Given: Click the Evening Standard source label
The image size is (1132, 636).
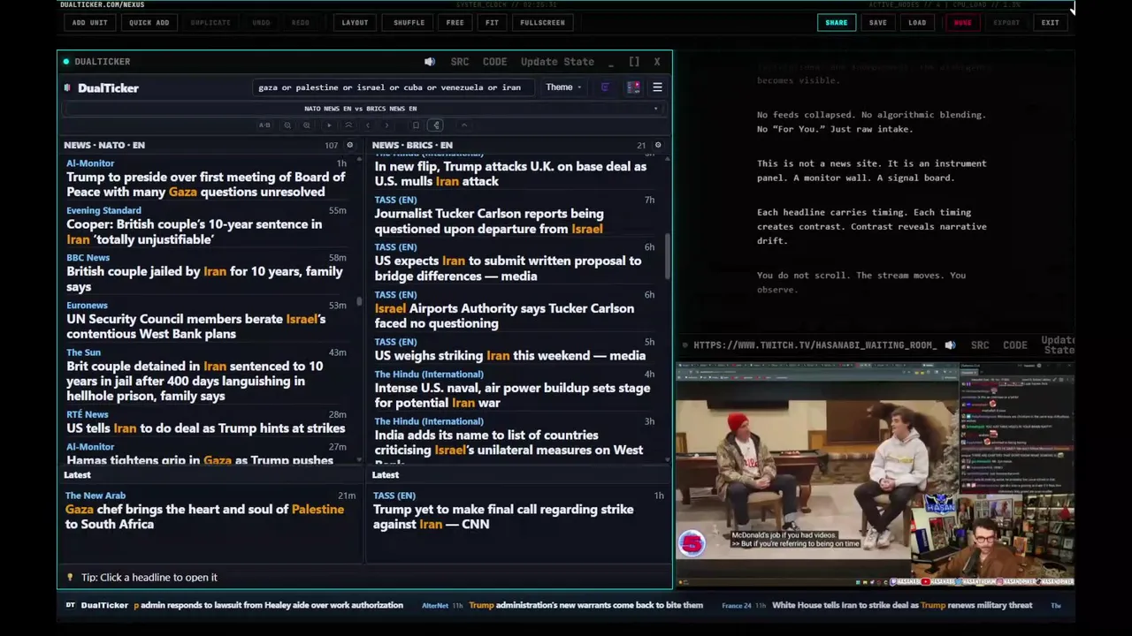Looking at the screenshot, I should 103,210.
